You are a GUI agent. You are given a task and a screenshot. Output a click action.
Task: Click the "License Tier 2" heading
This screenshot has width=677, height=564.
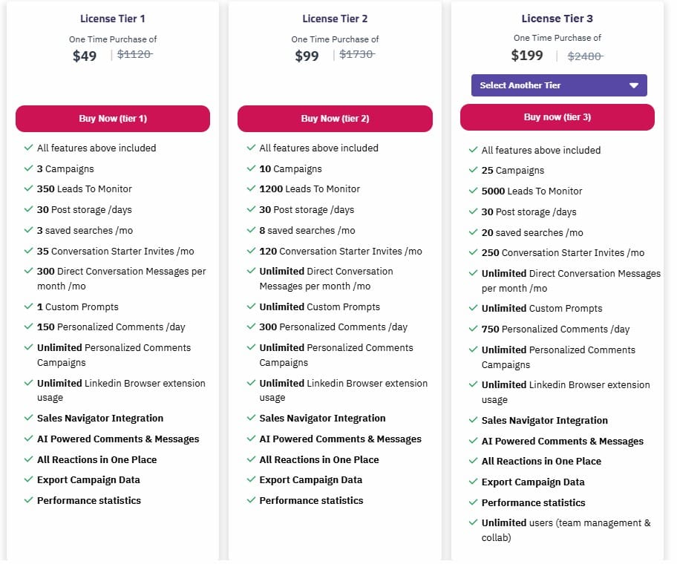(x=335, y=19)
